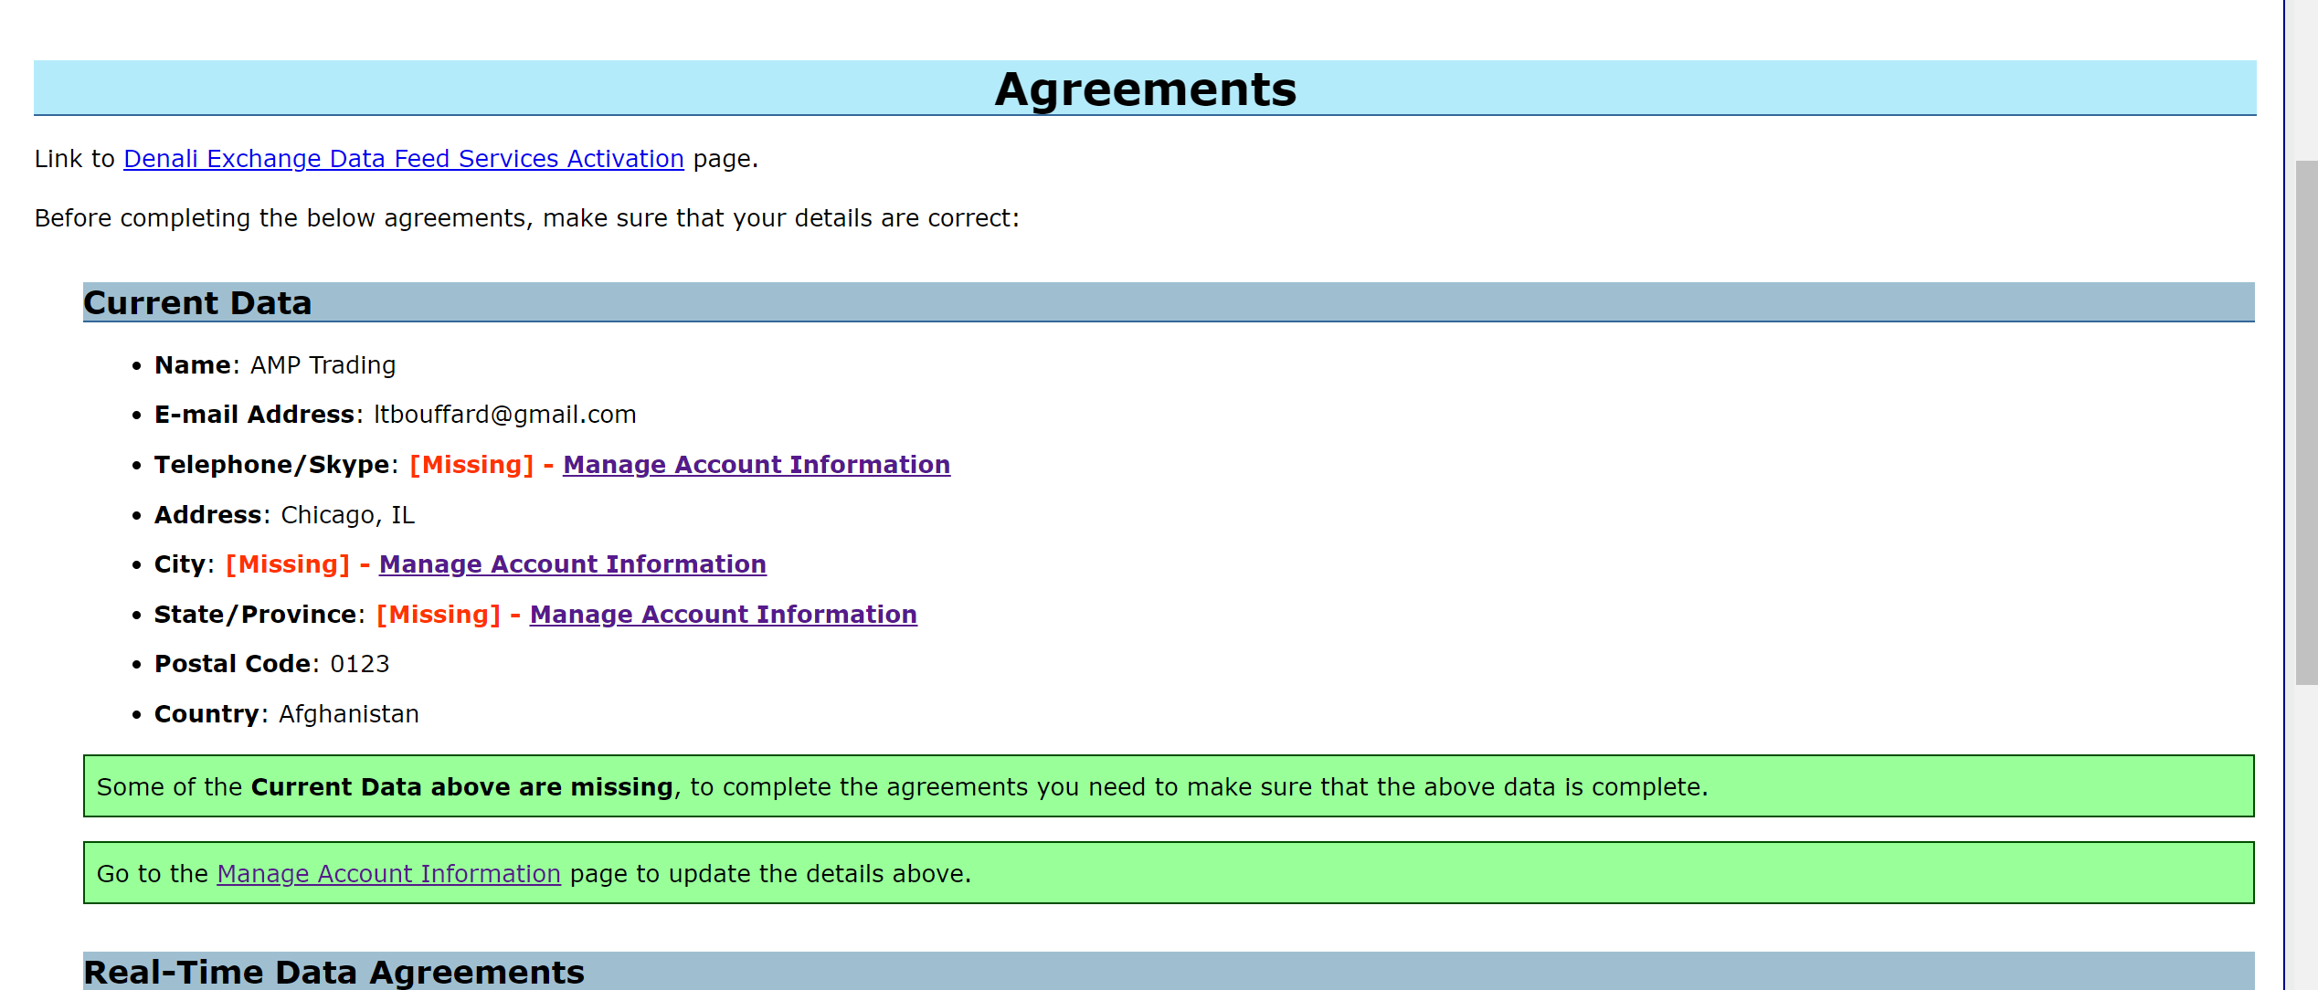Click Manage Account Information beside Telephone/Skype

[x=756, y=465]
